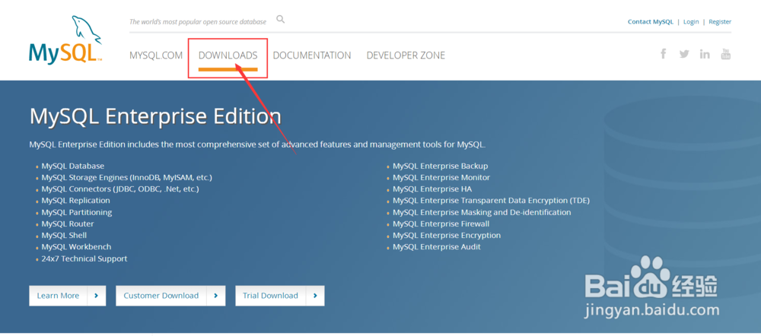Image resolution: width=761 pixels, height=336 pixels.
Task: Click MySQL Enterprise Audit item
Action: 436,247
